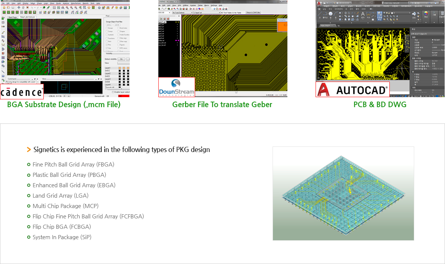445x264 pixels.
Task: Click the DownStream Technologies logo
Action: (177, 87)
